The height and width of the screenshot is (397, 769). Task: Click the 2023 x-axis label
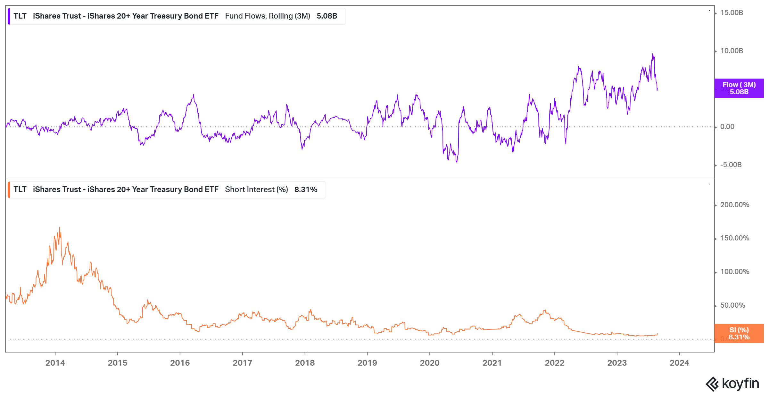tap(617, 363)
